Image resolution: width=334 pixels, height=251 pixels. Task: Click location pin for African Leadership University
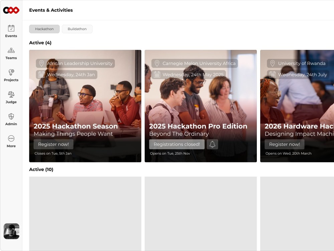pyautogui.click(x=41, y=63)
